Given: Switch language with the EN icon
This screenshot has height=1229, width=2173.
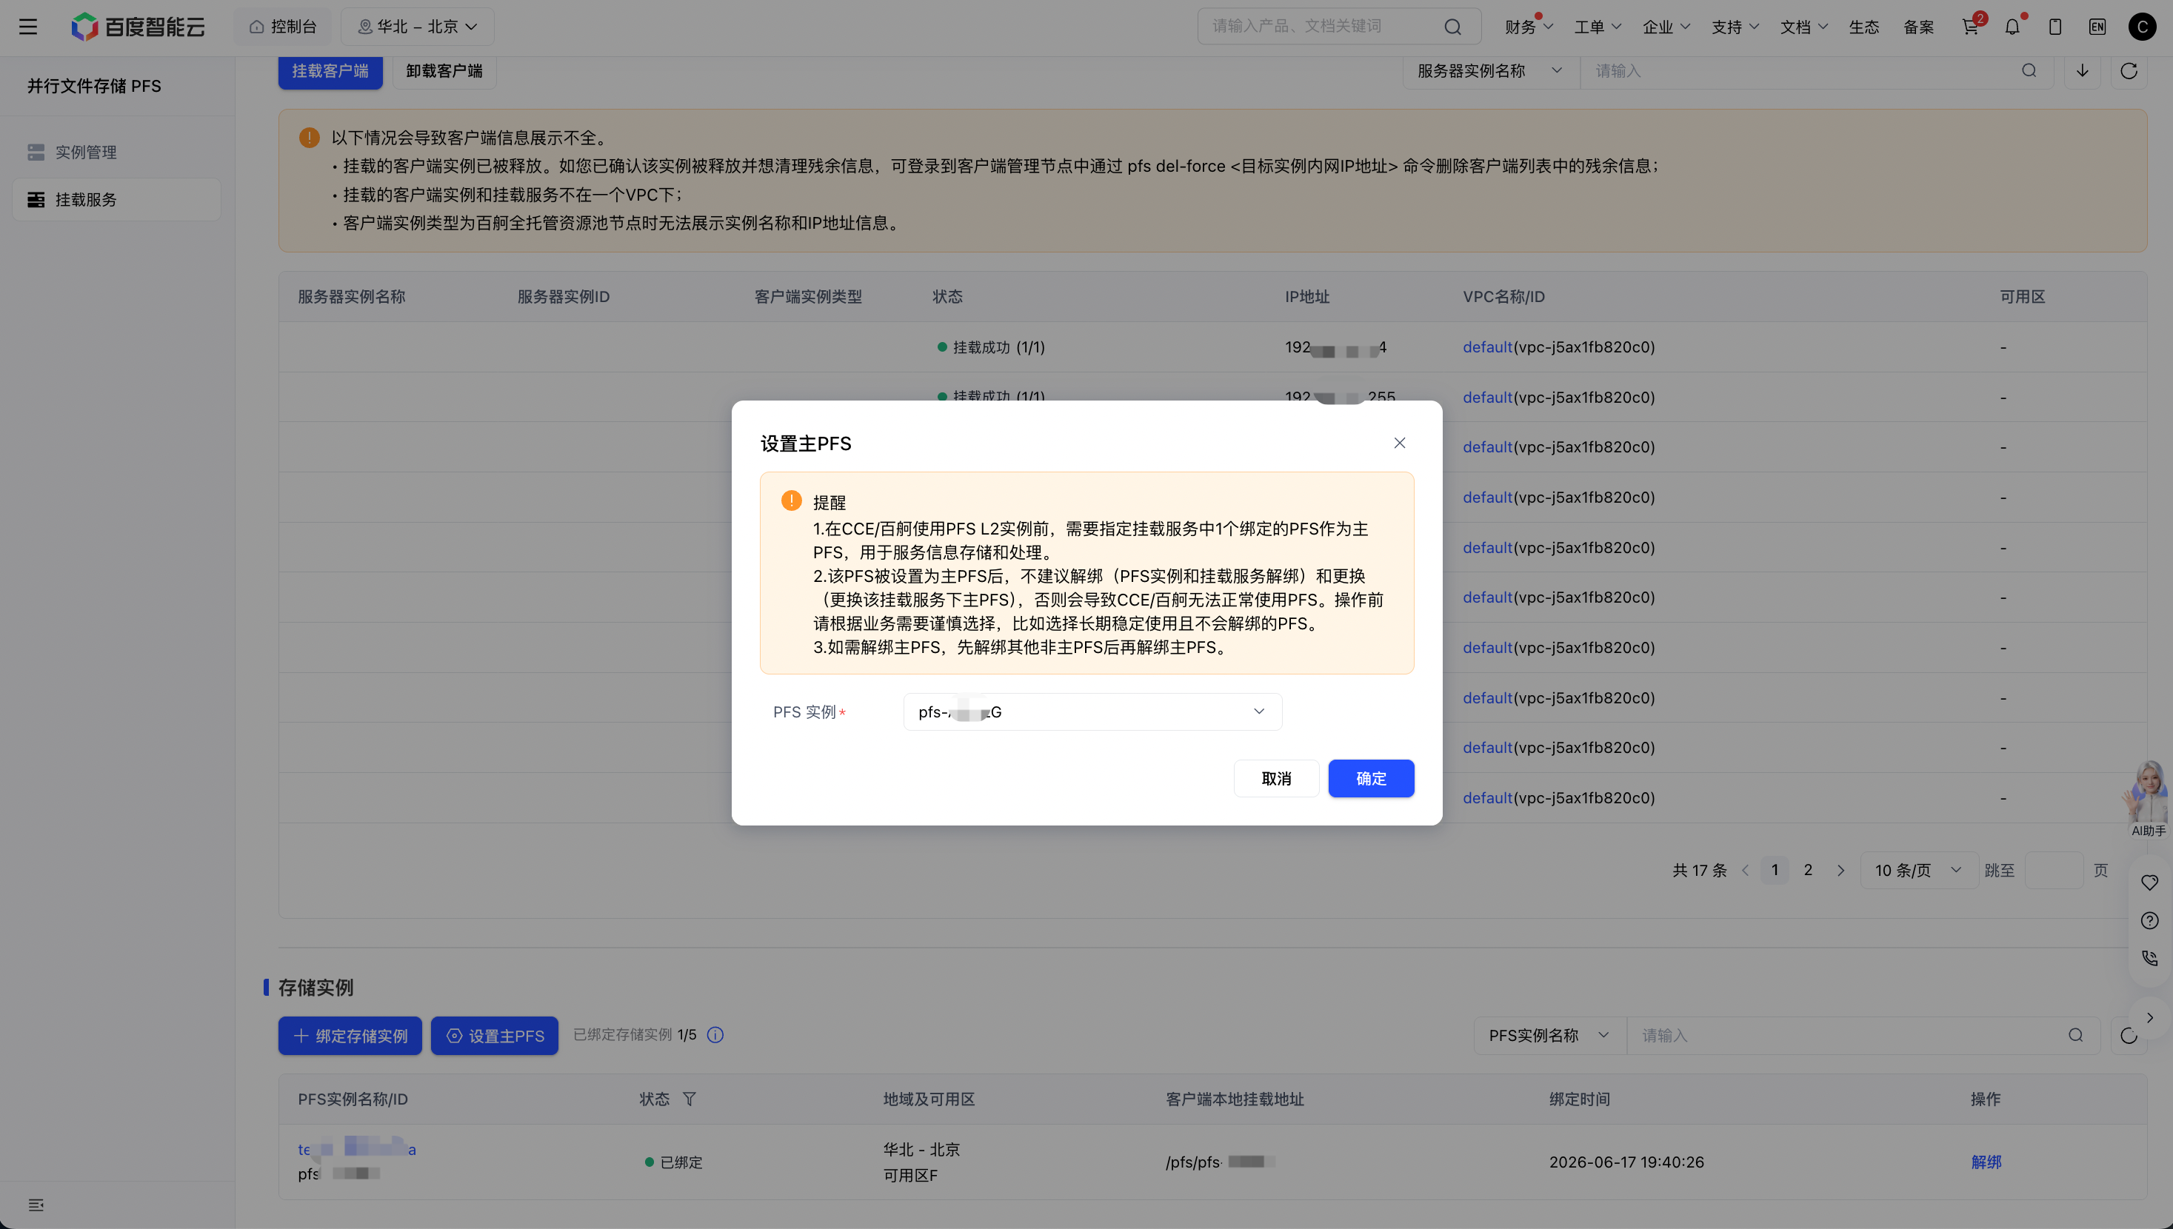Looking at the screenshot, I should coord(2098,26).
